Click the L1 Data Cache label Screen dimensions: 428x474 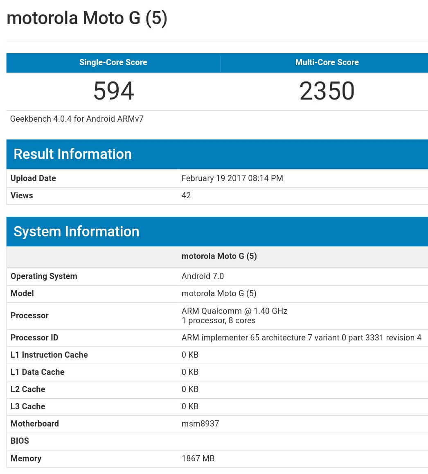coord(37,372)
